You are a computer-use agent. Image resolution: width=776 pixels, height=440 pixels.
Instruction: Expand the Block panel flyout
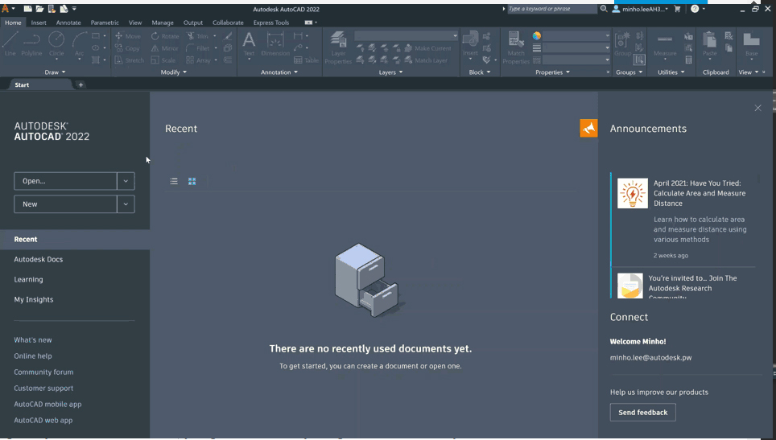coord(480,72)
